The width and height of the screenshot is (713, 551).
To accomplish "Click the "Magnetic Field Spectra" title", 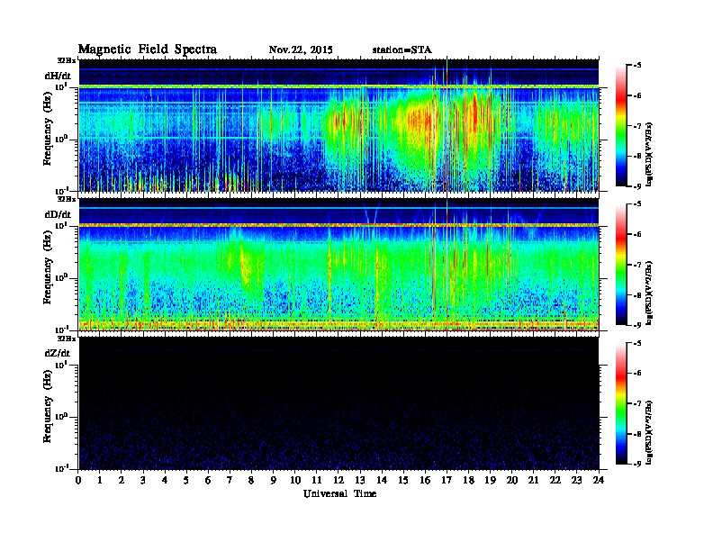I will 148,50.
